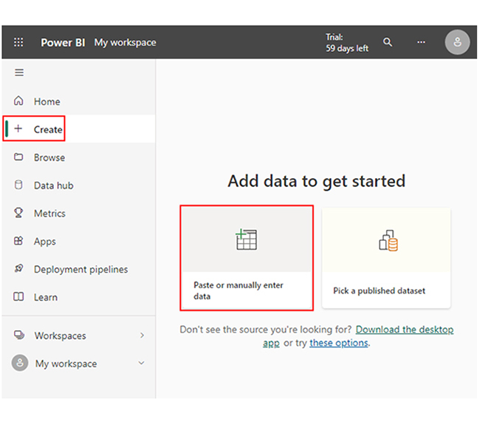Select Create in the sidebar
The image size is (480, 422).
tap(48, 129)
